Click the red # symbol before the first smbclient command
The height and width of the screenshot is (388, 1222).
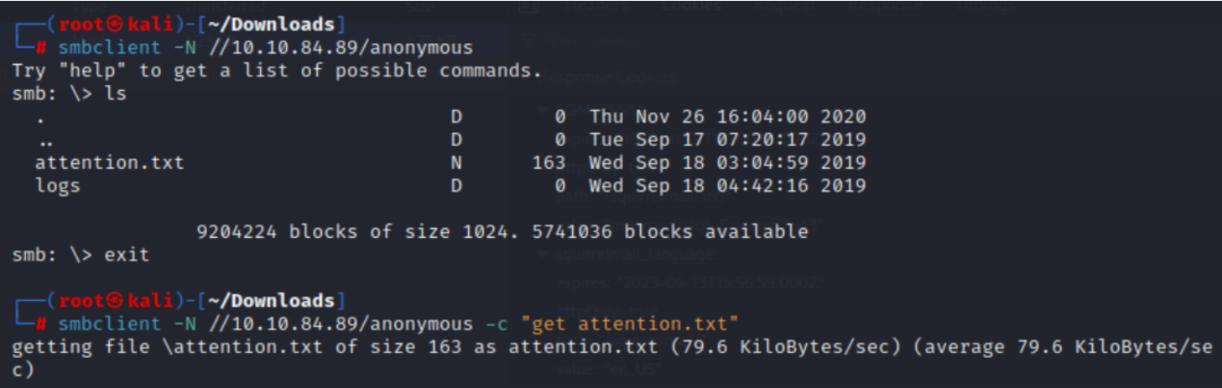tap(41, 47)
